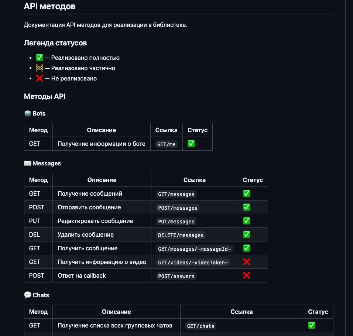Follow the POST/messages link
The height and width of the screenshot is (336, 353).
[178, 208]
